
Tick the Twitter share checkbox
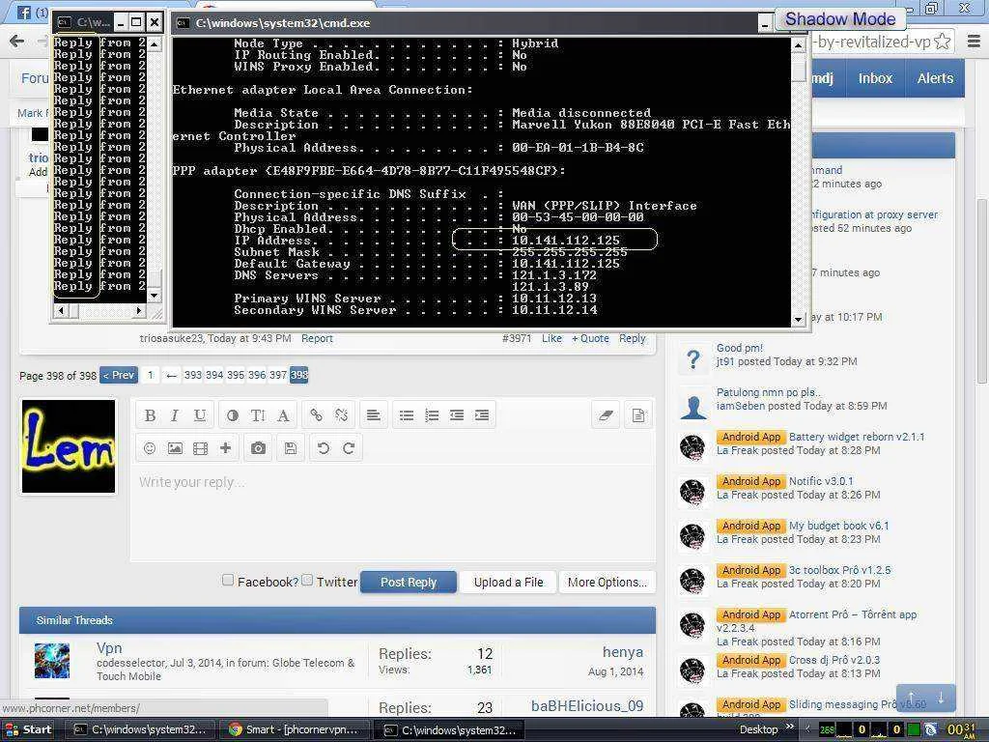[307, 581]
